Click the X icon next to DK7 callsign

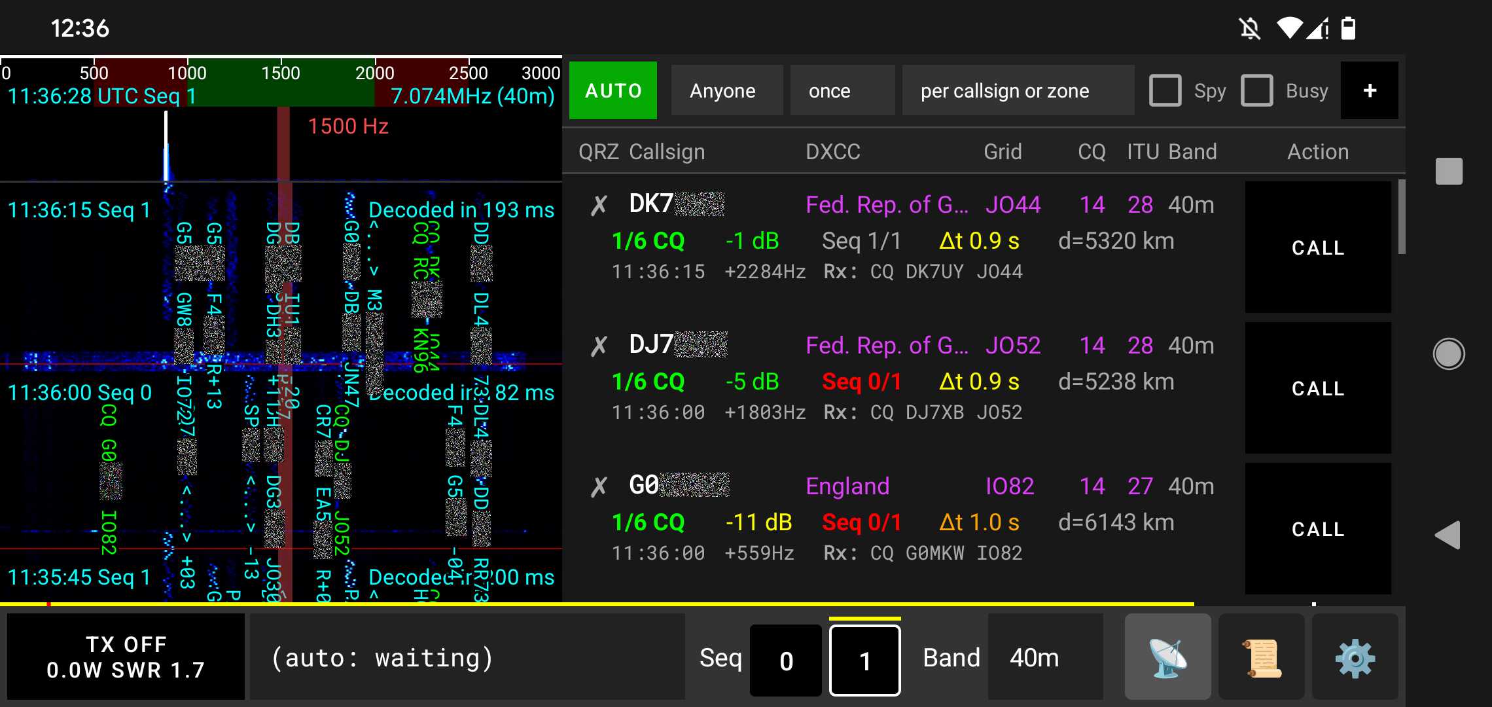coord(597,204)
